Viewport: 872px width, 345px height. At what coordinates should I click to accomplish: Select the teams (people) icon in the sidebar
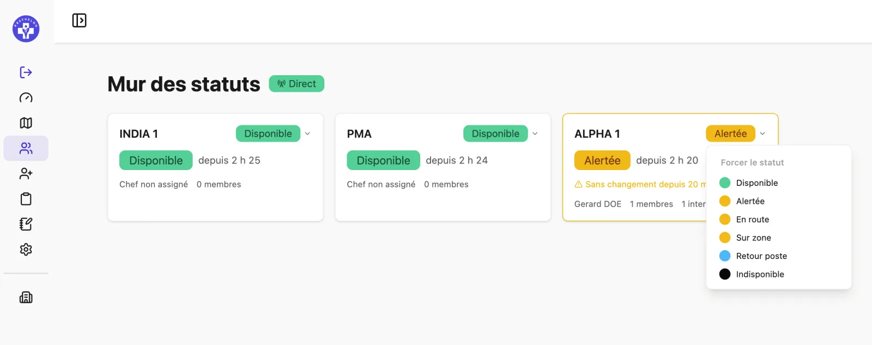pyautogui.click(x=26, y=148)
